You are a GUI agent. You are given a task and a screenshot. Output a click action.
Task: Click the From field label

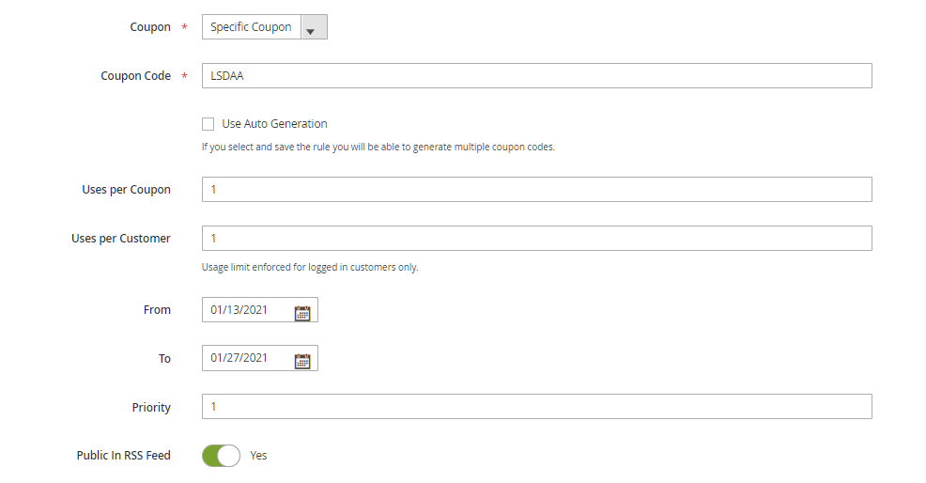157,310
